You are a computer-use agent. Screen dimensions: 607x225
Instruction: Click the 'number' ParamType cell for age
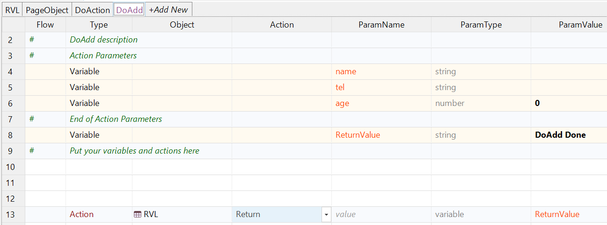481,103
